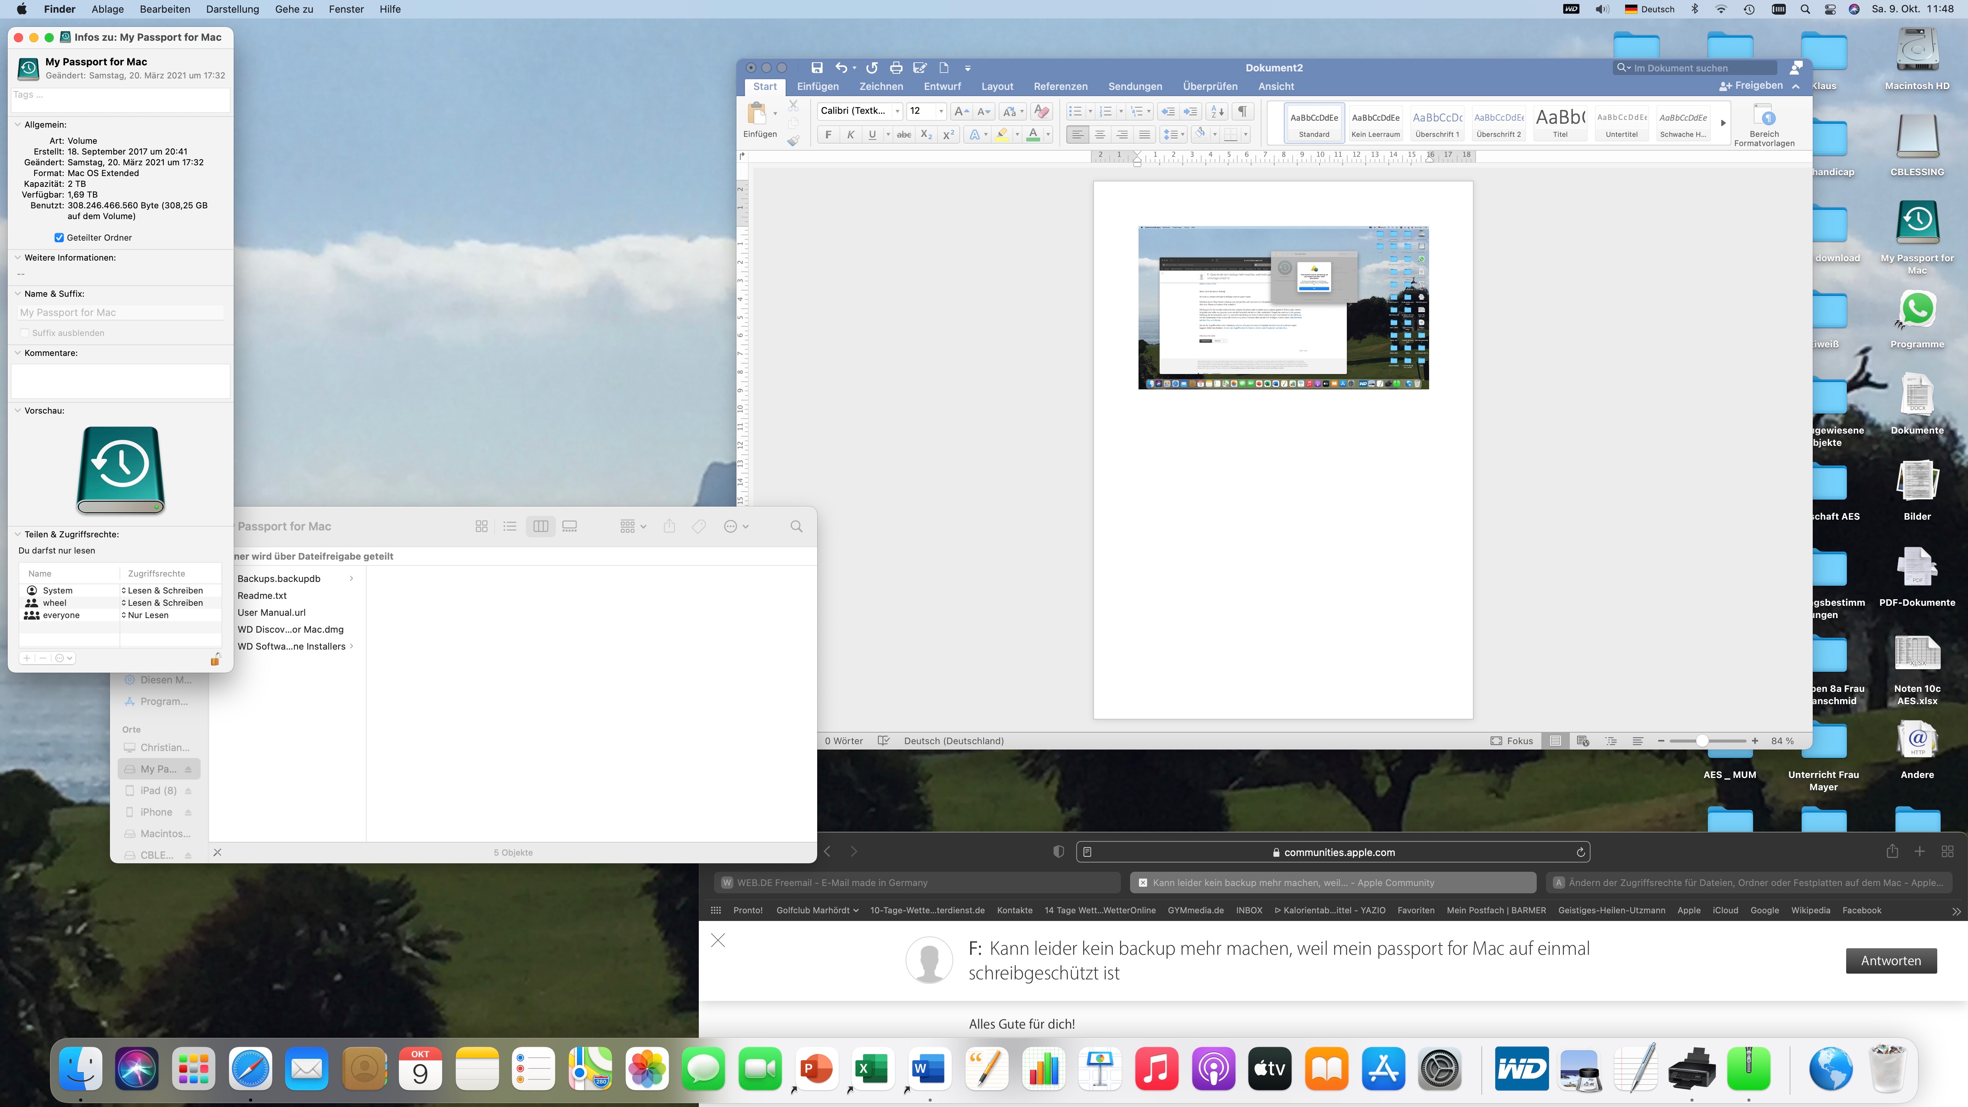Toggle the Suffix ausblenden checkbox
Screen dimensions: 1968x1107
point(25,333)
